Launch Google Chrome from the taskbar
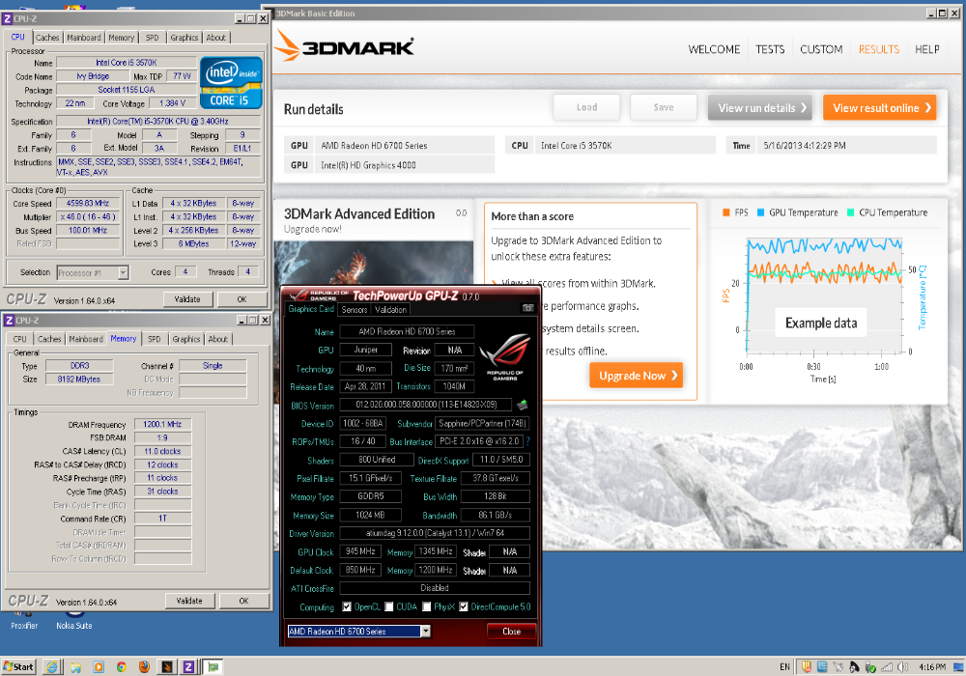 pyautogui.click(x=122, y=666)
